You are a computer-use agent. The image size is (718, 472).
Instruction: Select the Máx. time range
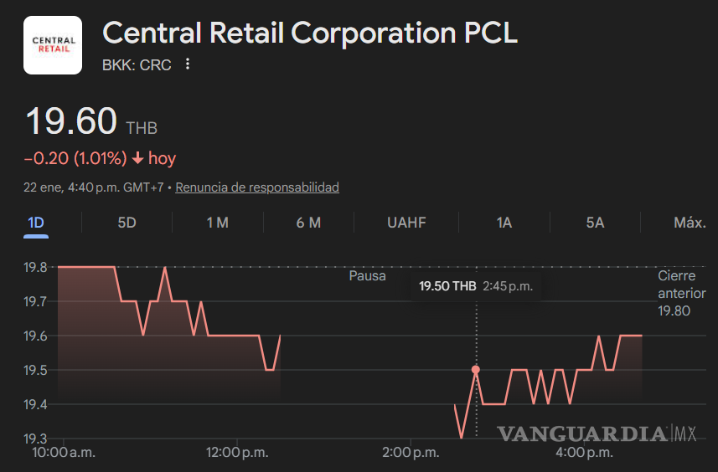[690, 223]
